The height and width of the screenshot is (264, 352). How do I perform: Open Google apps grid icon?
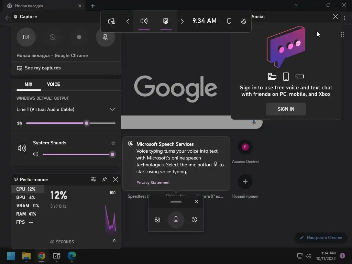[x=342, y=34]
